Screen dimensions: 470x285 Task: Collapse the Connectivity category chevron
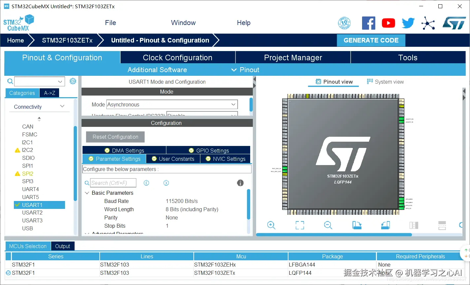[62, 106]
